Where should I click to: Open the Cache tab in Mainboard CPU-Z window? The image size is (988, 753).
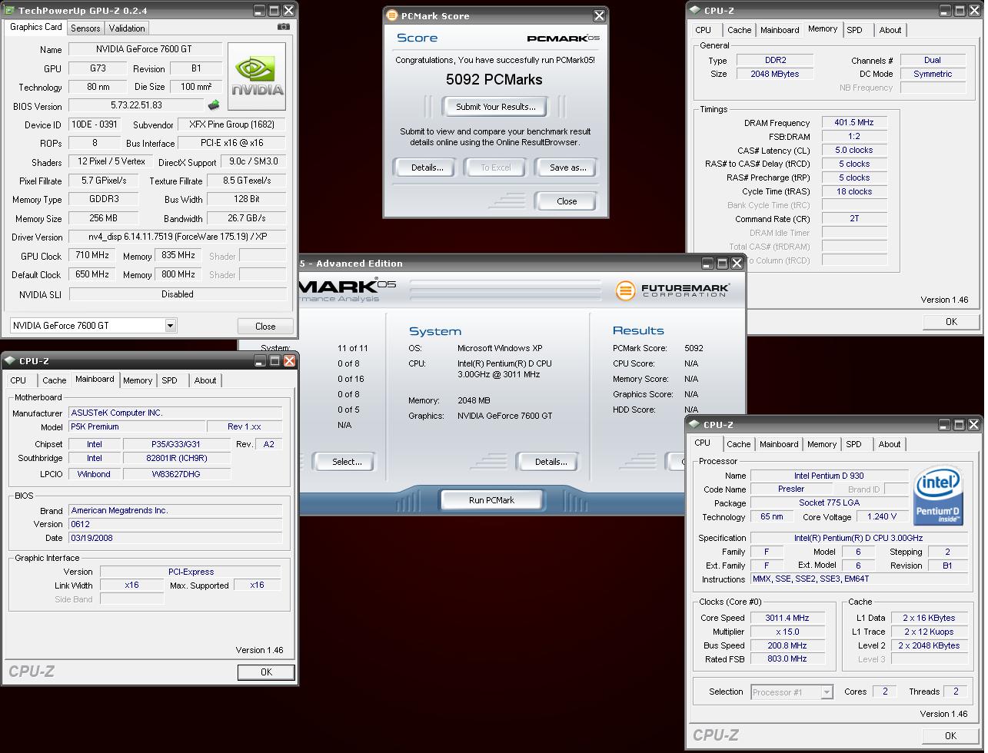pos(54,380)
